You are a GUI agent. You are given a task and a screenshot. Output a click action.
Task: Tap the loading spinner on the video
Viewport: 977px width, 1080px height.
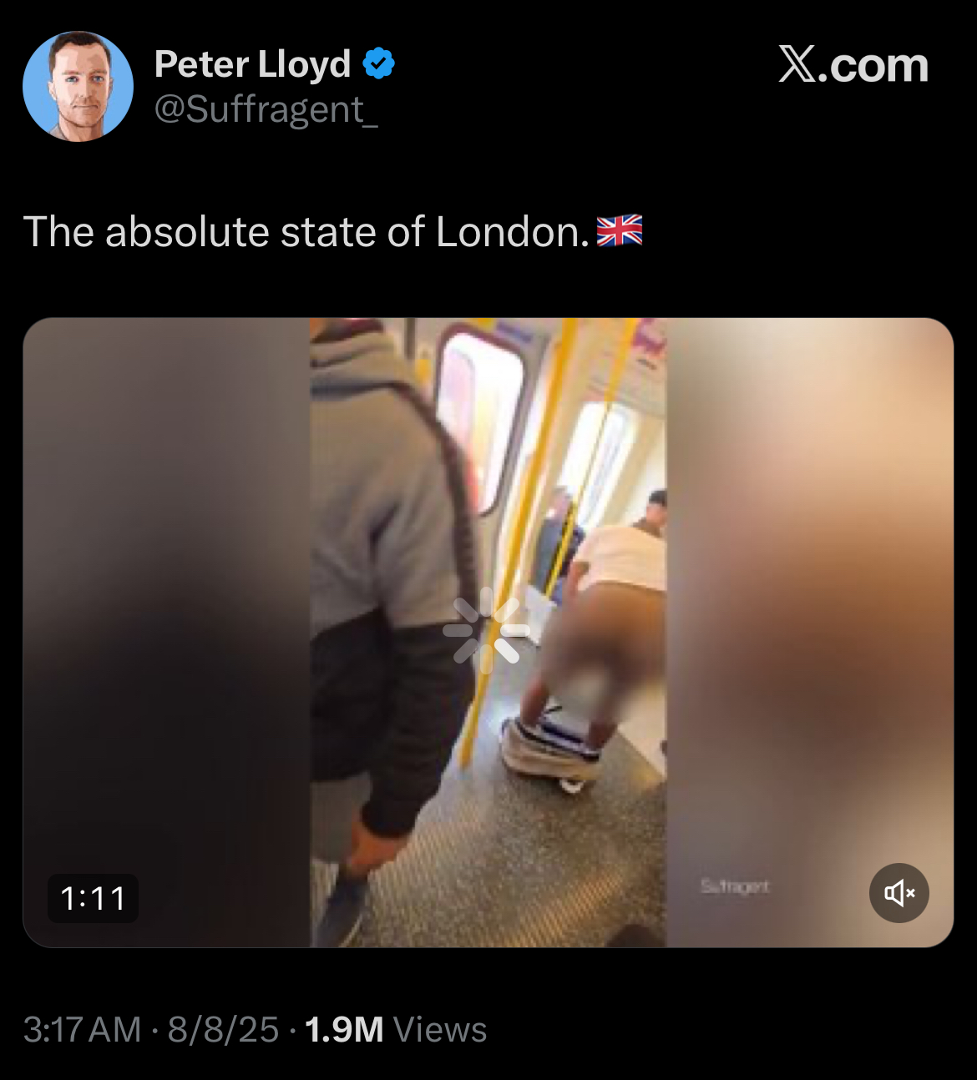[x=487, y=631]
